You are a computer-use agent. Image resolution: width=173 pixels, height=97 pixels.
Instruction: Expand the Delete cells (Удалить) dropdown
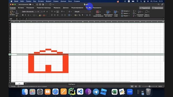(129, 13)
